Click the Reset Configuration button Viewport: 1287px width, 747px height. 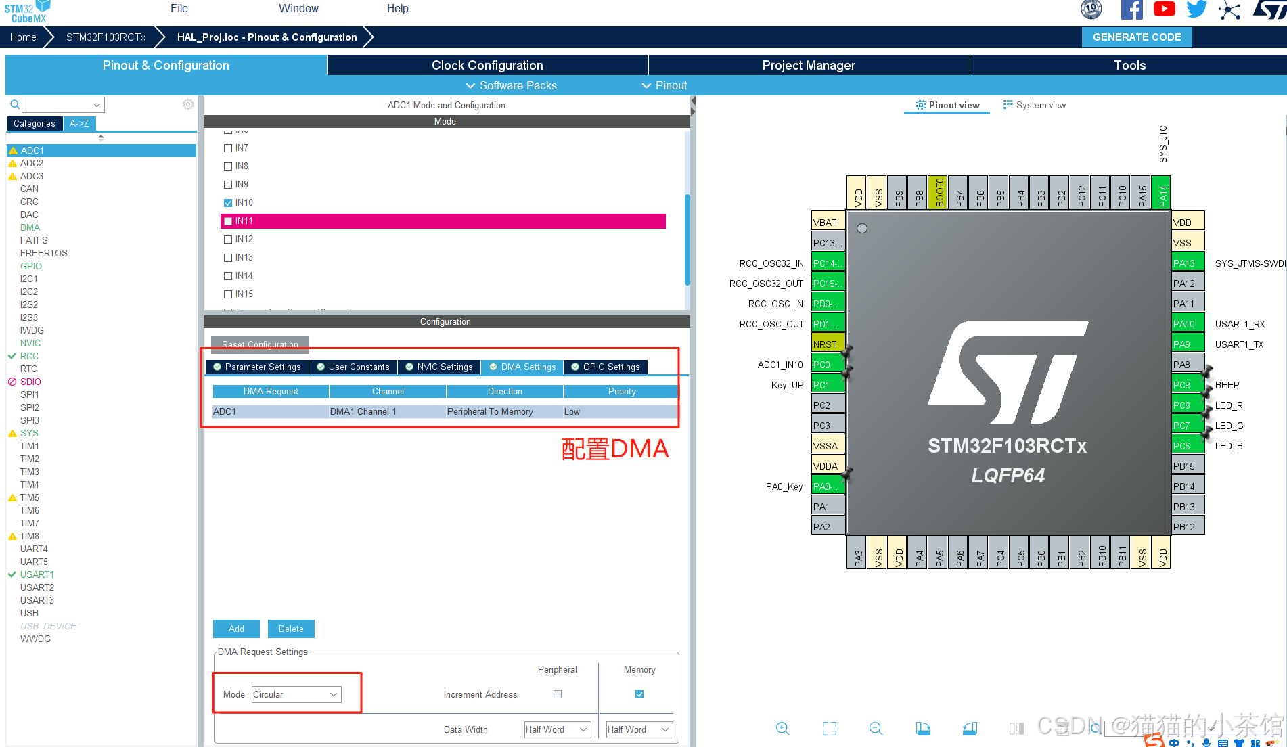[260, 344]
